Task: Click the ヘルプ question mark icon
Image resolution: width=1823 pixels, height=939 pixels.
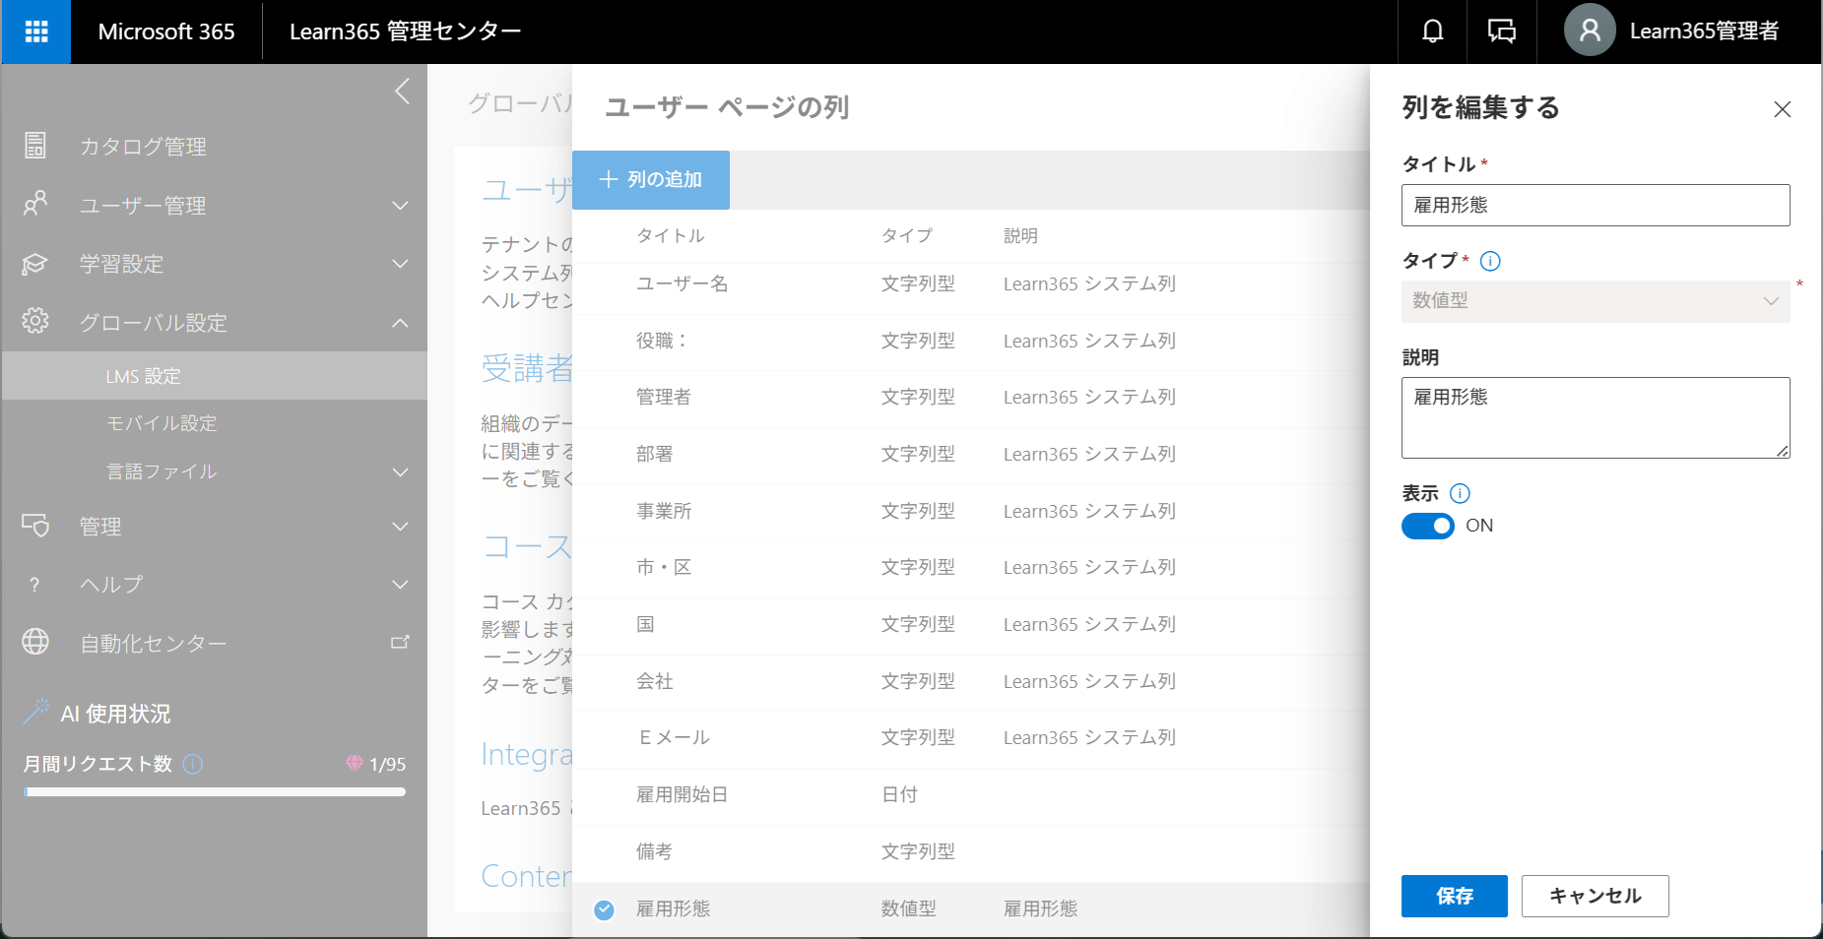Action: pos(35,585)
